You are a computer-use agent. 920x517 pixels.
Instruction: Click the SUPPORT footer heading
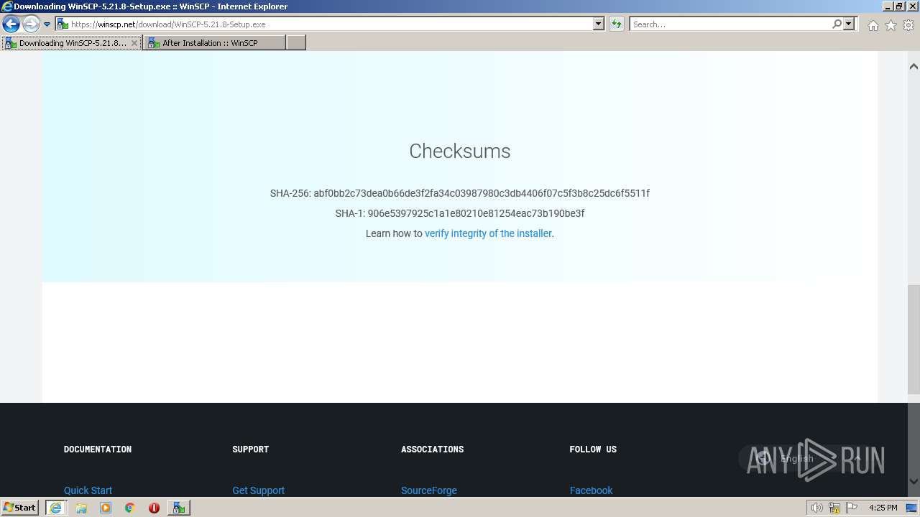pyautogui.click(x=250, y=450)
